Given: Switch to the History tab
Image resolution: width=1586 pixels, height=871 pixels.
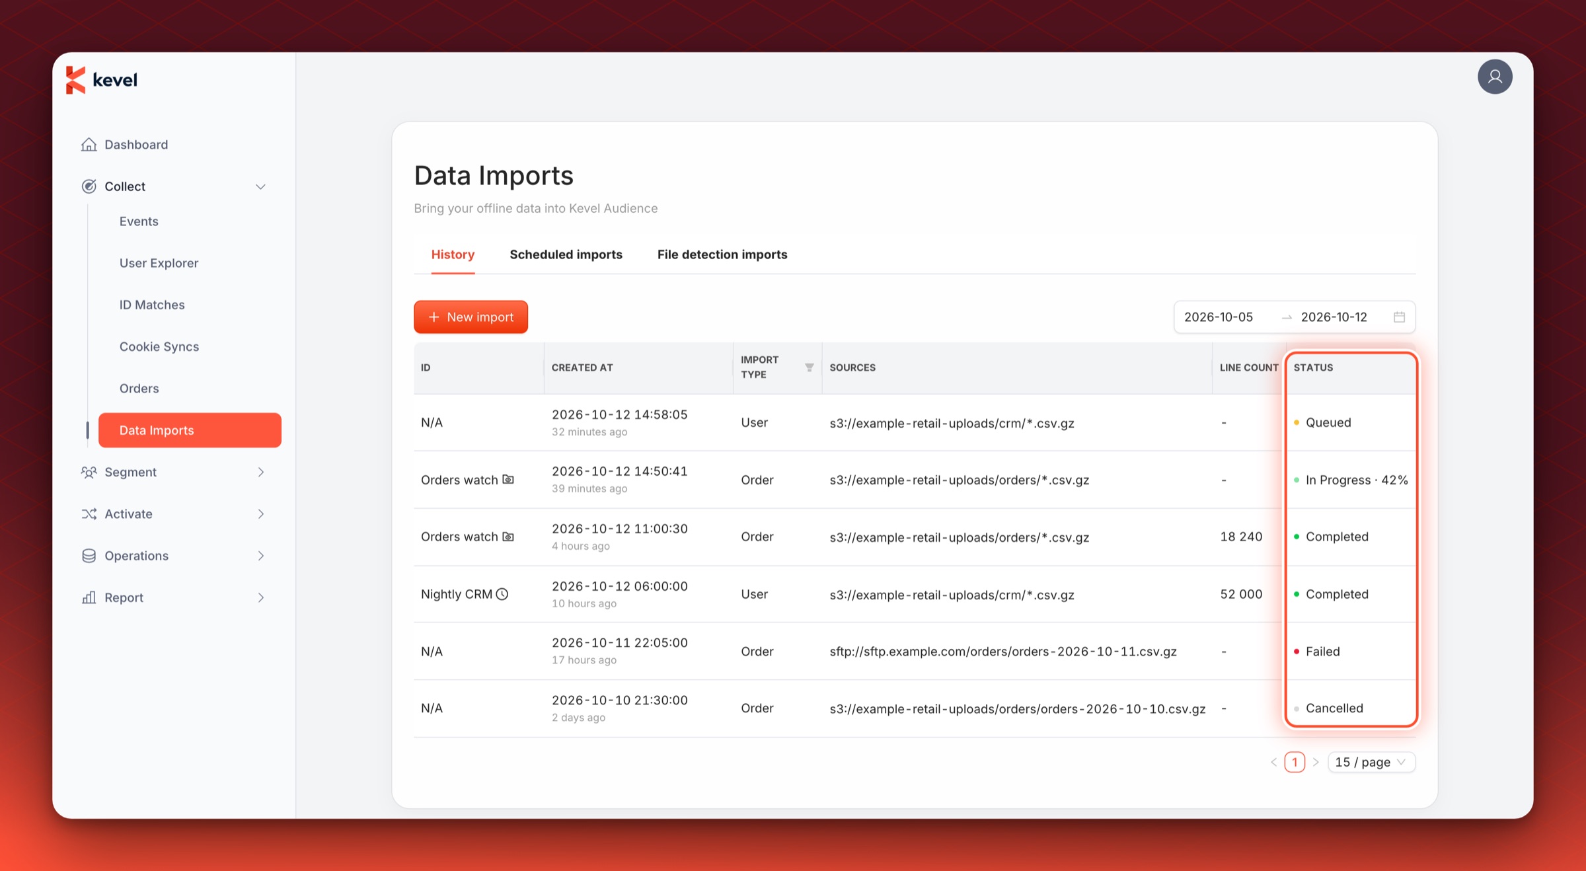Looking at the screenshot, I should (453, 254).
